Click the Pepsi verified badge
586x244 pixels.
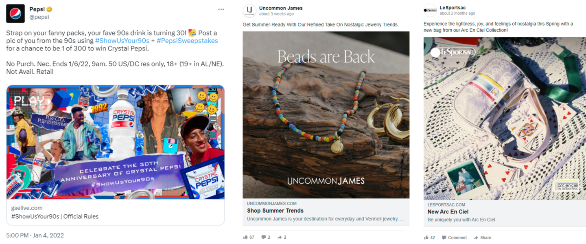point(49,9)
